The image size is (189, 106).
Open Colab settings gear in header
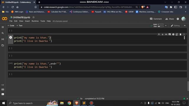[x=178, y=19]
